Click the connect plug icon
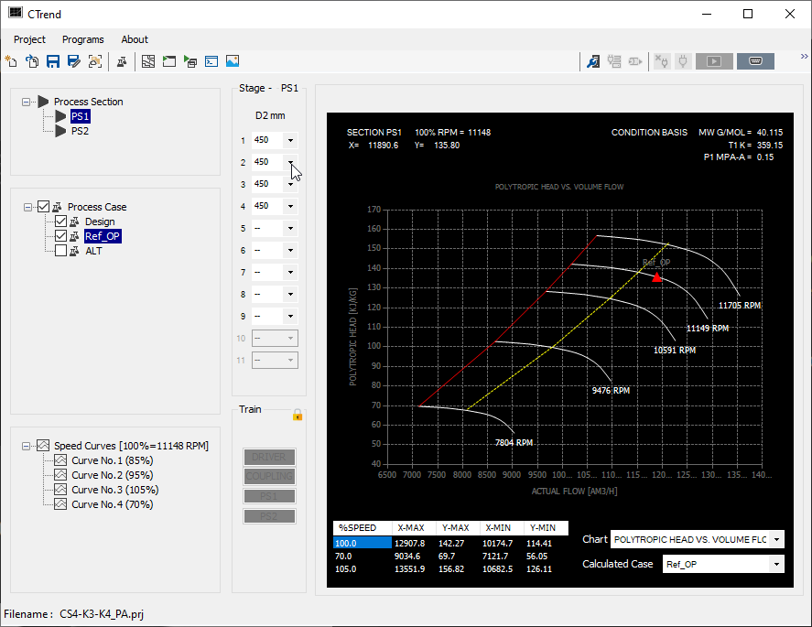812x627 pixels. (x=683, y=61)
